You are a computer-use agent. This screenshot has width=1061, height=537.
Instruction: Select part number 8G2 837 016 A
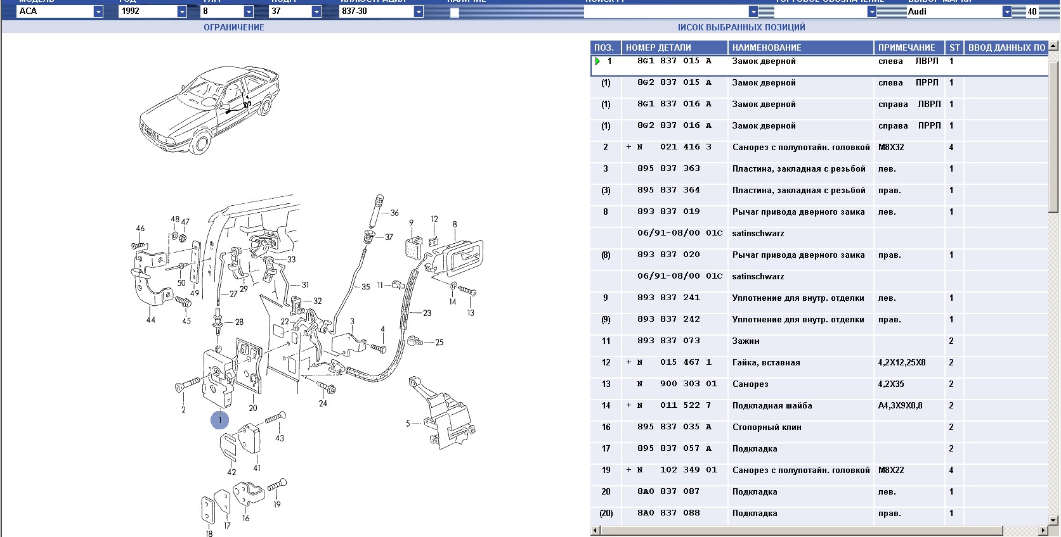[674, 126]
